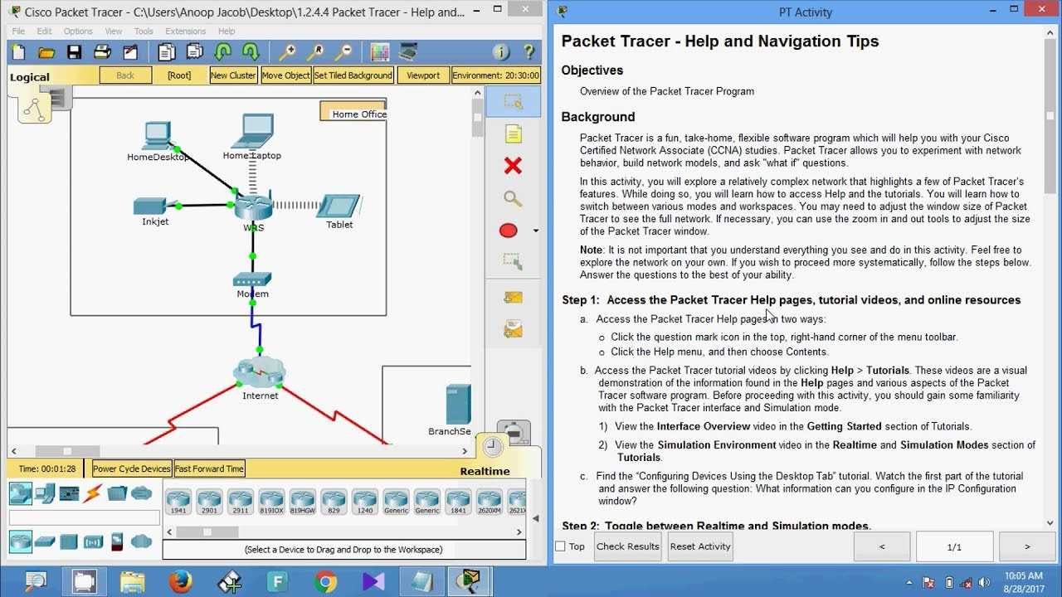This screenshot has width=1062, height=597.
Task: Print using the printer toolbar icon
Action: [x=102, y=52]
